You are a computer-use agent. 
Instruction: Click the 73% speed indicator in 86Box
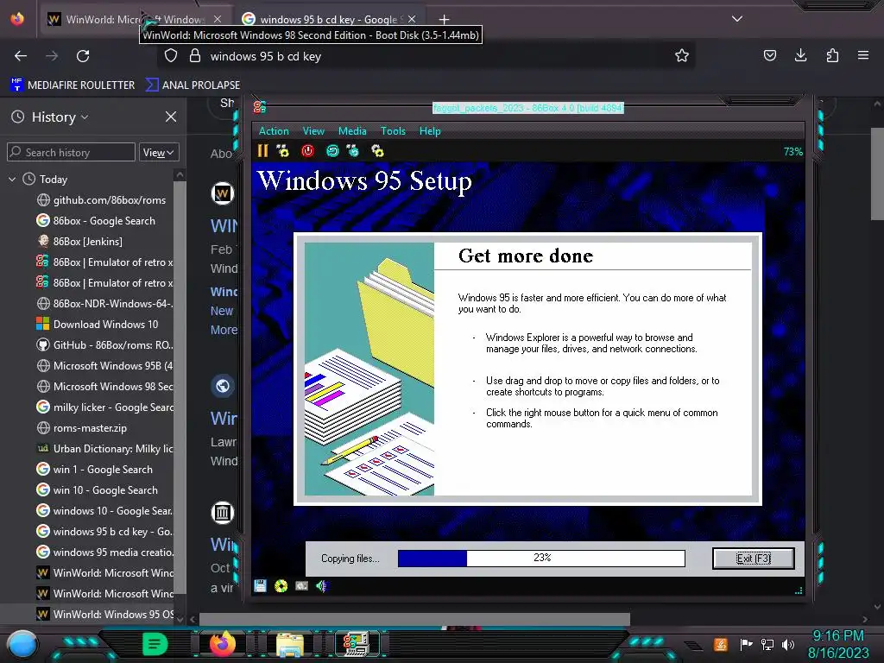[x=792, y=151]
